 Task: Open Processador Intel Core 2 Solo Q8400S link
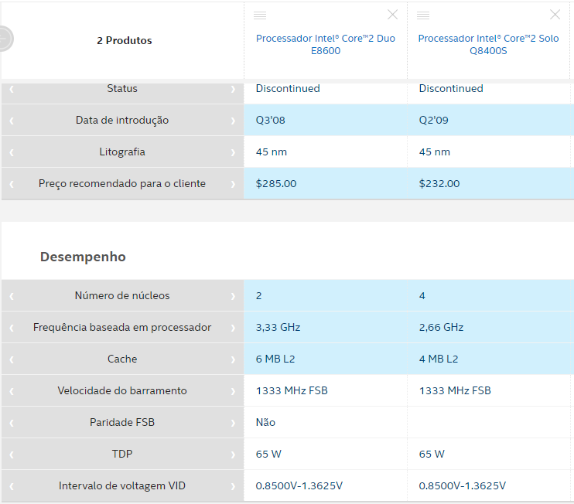point(488,44)
